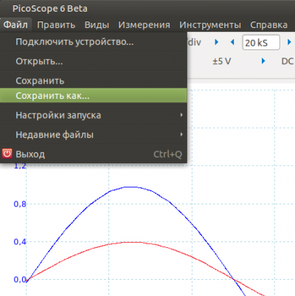The height and width of the screenshot is (296, 295).
Task: Expand the Настройки запуска submenu arrow
Action: coord(181,115)
